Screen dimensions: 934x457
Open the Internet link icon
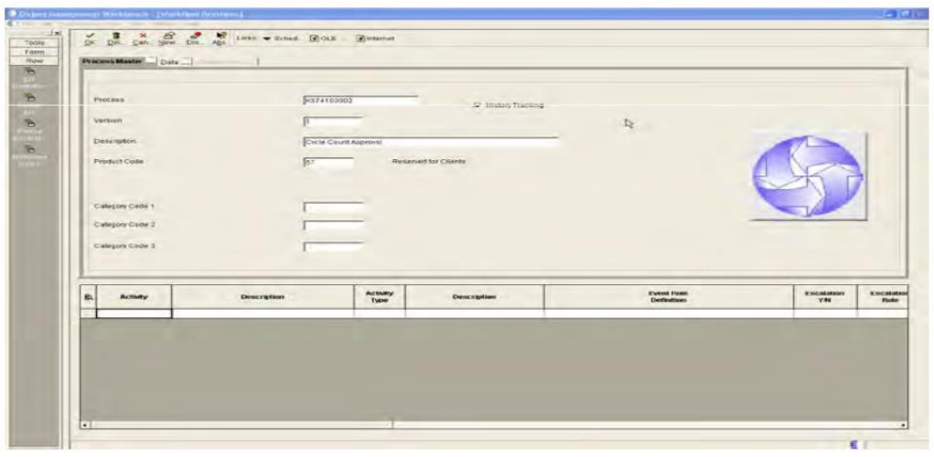pyautogui.click(x=359, y=39)
